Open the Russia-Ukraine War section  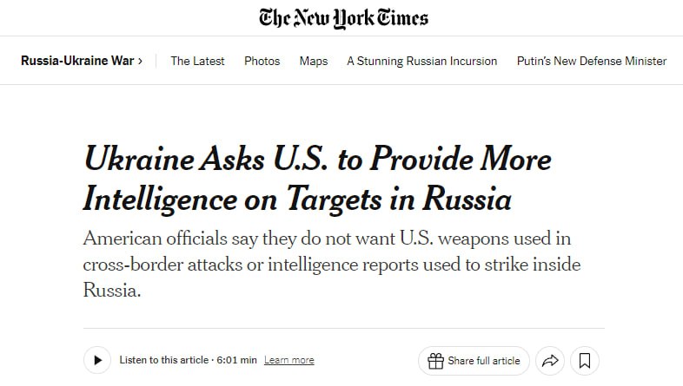(76, 61)
